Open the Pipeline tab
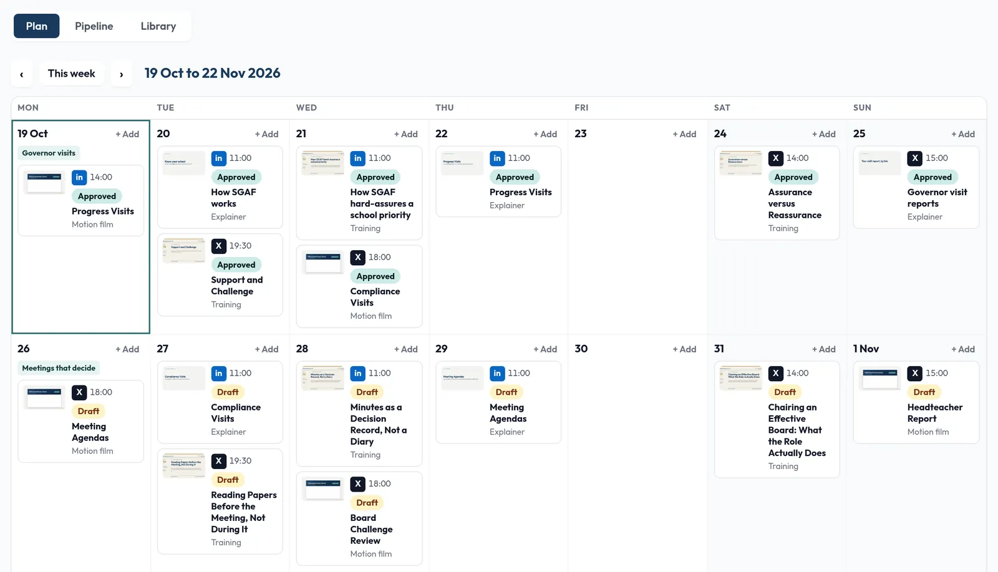Screen dimensions: 998x572 pos(94,26)
